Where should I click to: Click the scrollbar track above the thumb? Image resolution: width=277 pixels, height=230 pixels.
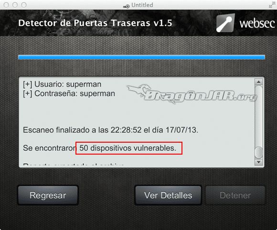[x=259, y=115]
